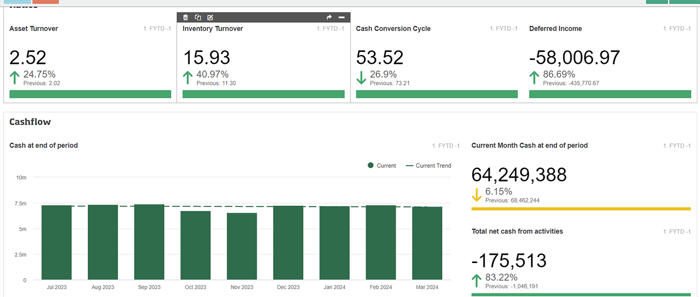Toggle the Current Trend line visibility

tap(428, 165)
